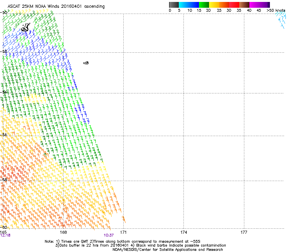Select the gray 0-5 knots legend swatch
The width and height of the screenshot is (287, 252).
click(174, 5)
